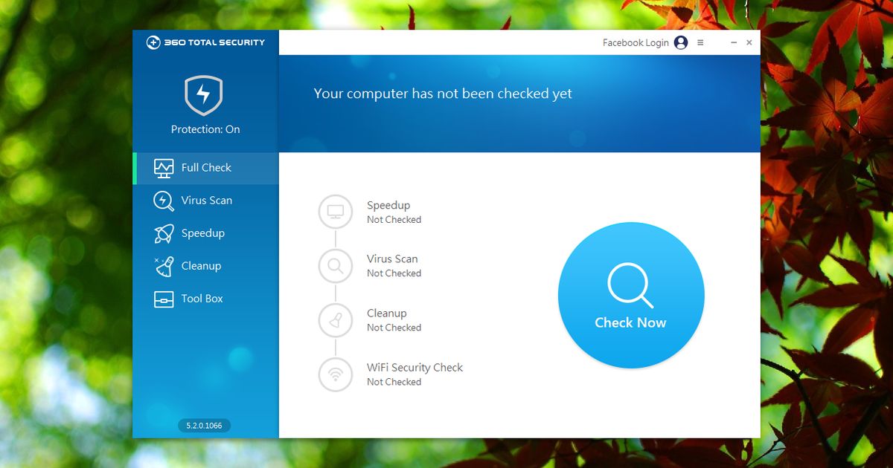Close the 360 Total Security window
This screenshot has width=893, height=468.
(x=749, y=43)
